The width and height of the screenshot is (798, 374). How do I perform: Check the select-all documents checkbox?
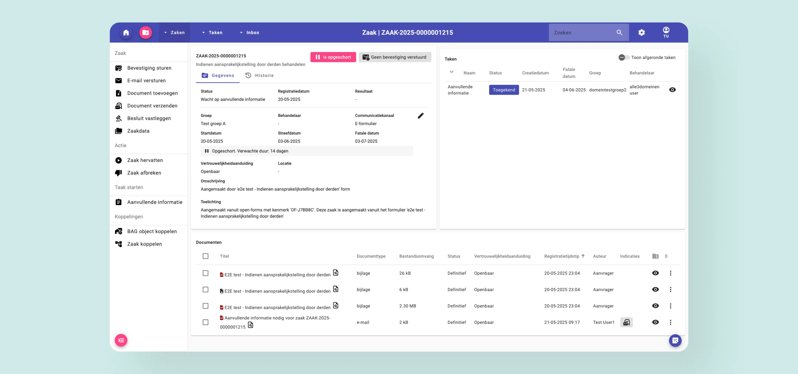tap(205, 256)
